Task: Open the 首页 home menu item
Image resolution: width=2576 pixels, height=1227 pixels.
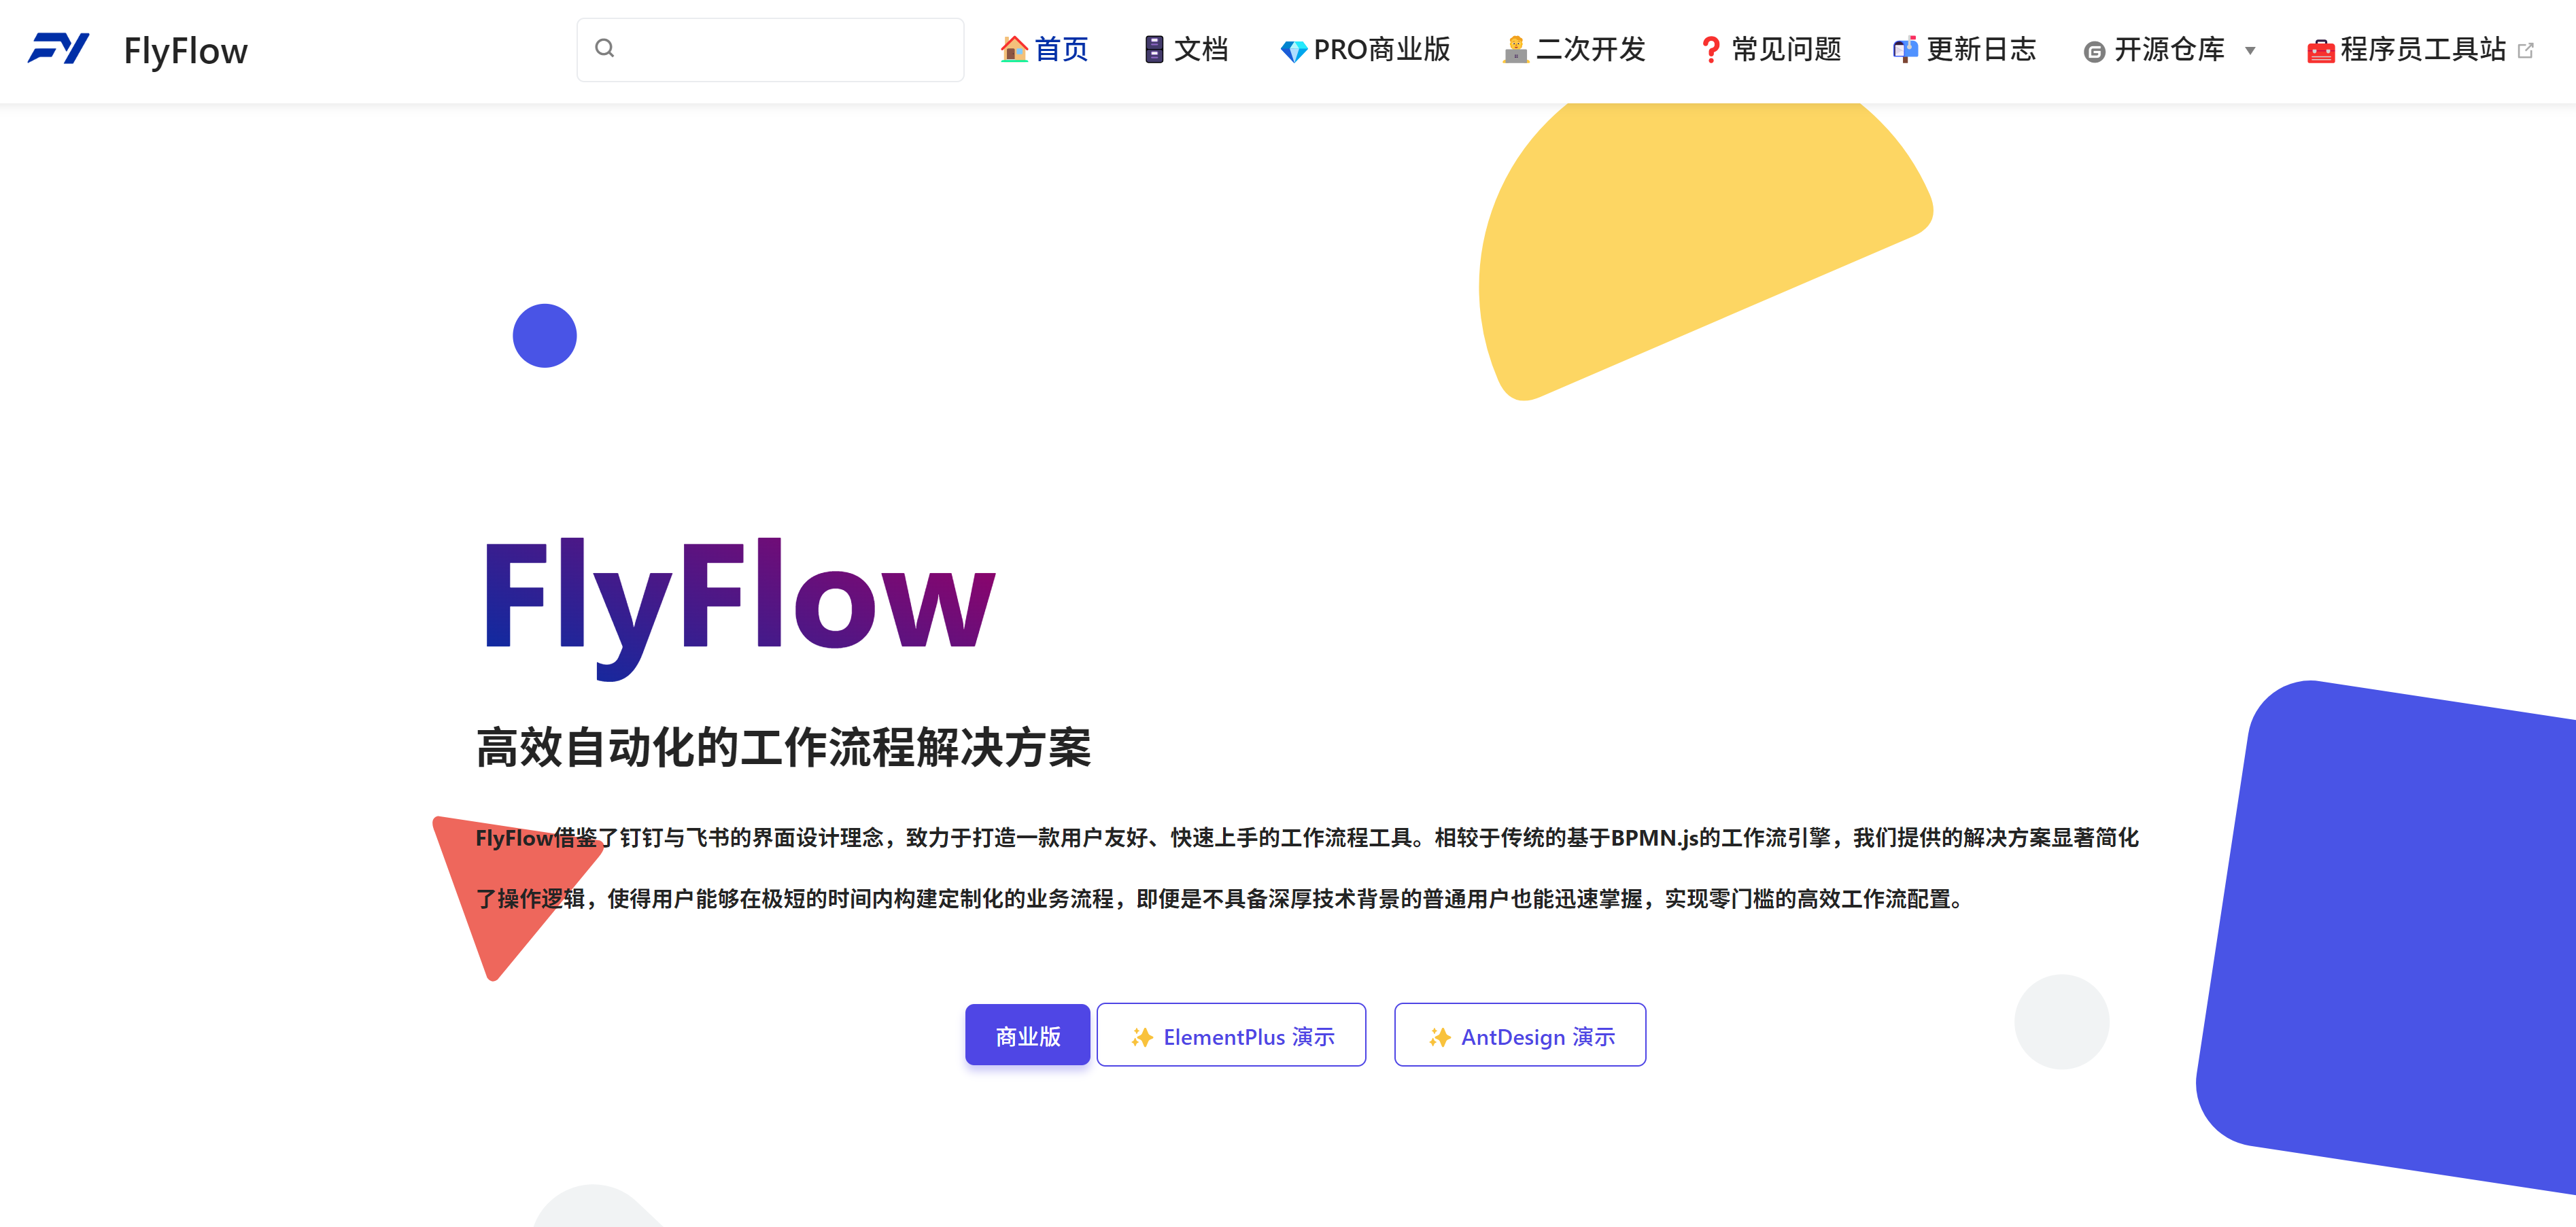Action: [x=1044, y=50]
